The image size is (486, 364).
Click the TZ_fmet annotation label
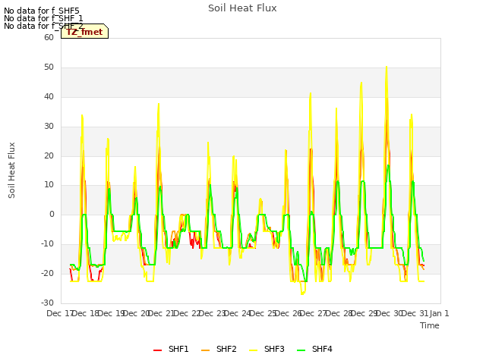coord(84,32)
